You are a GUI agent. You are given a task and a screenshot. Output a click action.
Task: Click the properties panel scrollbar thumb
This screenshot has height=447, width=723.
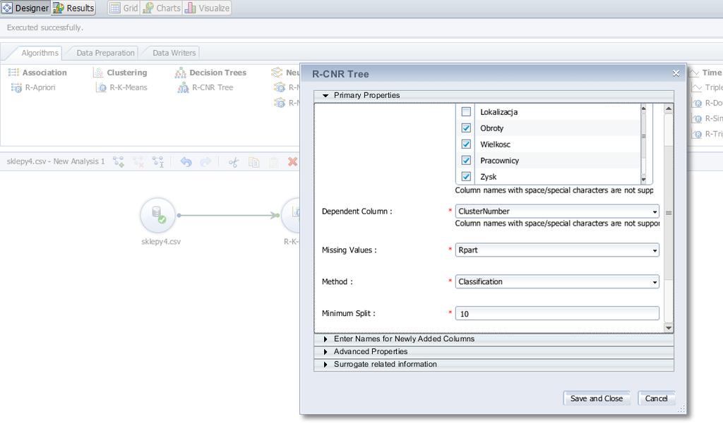(669, 213)
